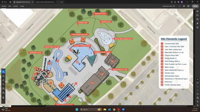Open the Help icon in the title bar
Viewport: 200px width, 112px height.
pyautogui.click(x=172, y=2)
